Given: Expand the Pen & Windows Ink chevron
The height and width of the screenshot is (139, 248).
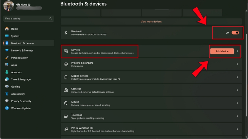Looking at the screenshot, I should pos(237,129).
